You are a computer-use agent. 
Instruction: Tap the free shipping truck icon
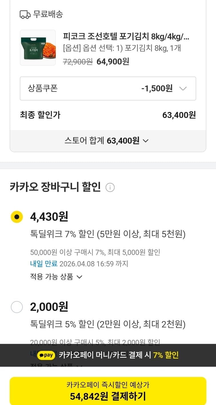tap(25, 14)
